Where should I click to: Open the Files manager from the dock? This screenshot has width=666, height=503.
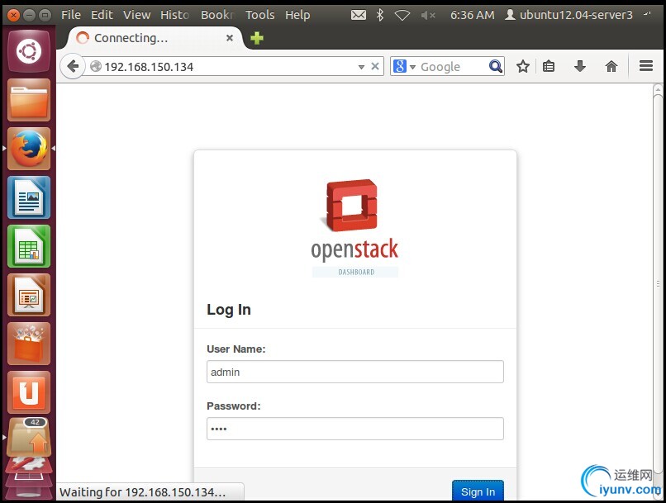(29, 100)
